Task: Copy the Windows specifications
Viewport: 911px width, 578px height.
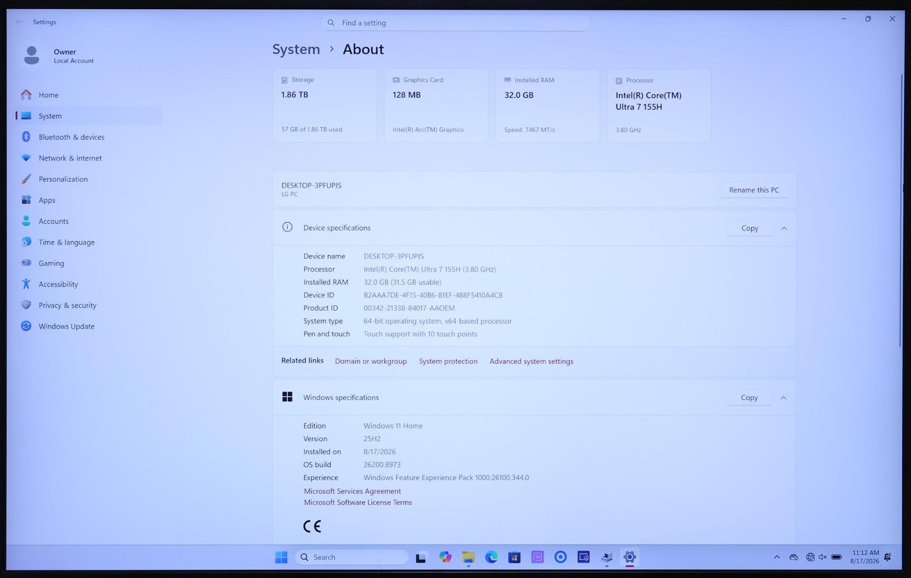Action: coord(749,398)
